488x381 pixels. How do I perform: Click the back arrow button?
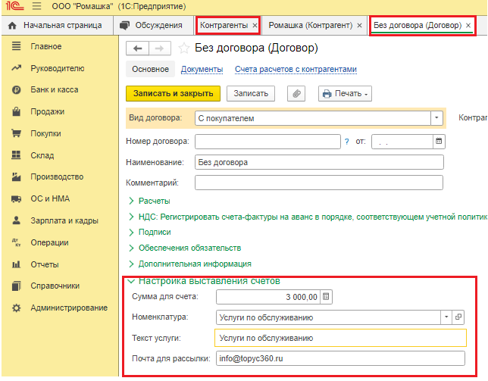(x=137, y=48)
